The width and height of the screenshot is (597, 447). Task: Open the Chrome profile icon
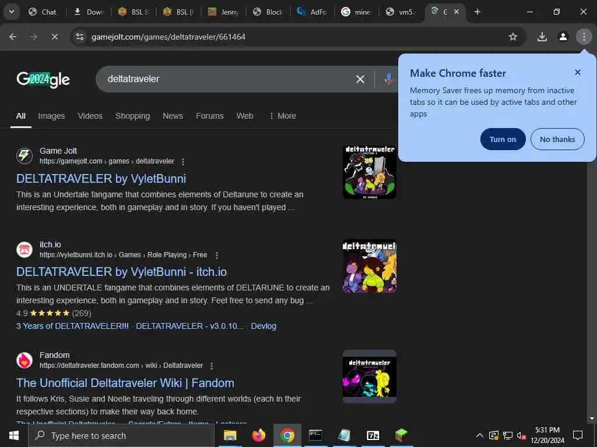click(563, 37)
